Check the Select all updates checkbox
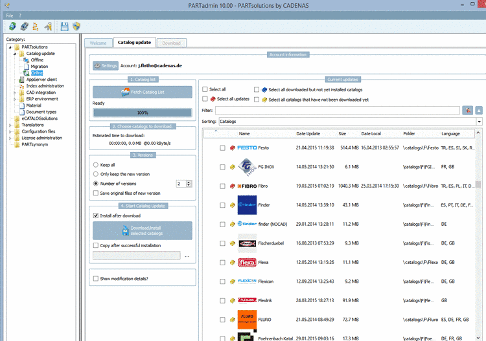The width and height of the screenshot is (486, 341). 205,99
